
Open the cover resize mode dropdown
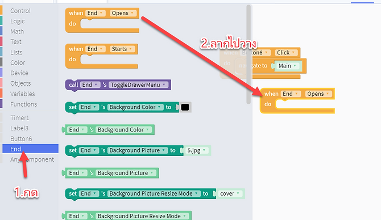pos(230,193)
